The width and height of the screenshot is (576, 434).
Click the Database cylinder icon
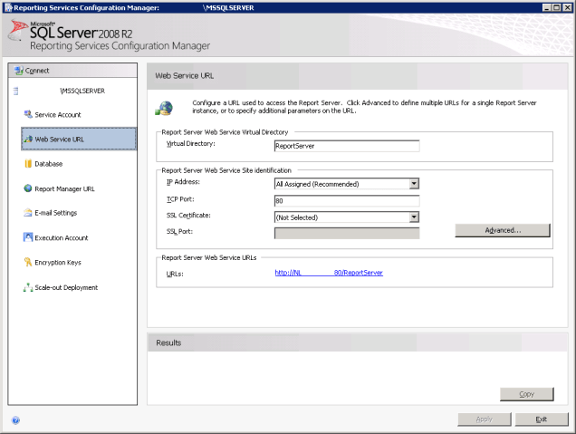tap(28, 164)
